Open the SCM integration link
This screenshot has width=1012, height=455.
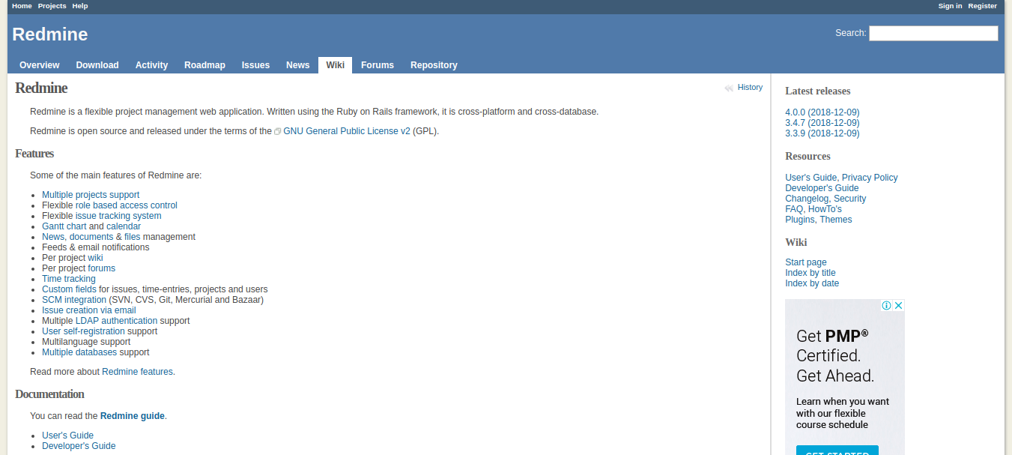[74, 300]
